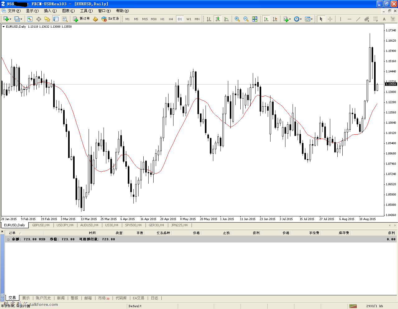The width and height of the screenshot is (398, 309).
Task: Switch to USDJPY,H4 chart tab
Action: [x=65, y=225]
